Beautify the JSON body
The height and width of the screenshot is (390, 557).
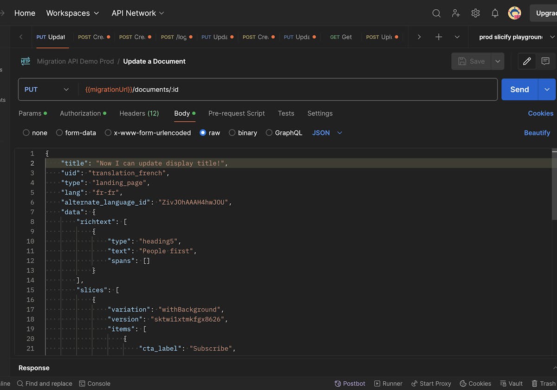(x=537, y=133)
